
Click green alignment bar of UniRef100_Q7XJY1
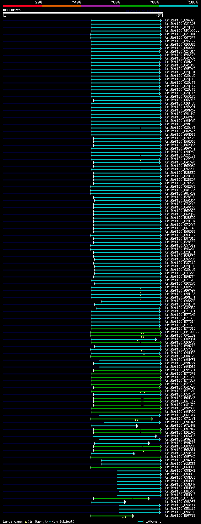121,419
